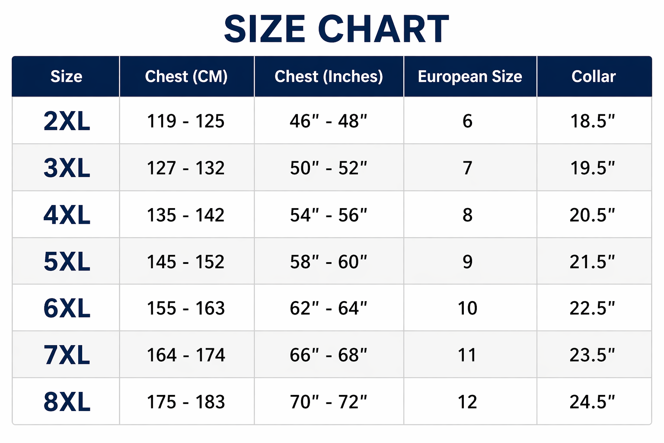Select the 54" - 56" chest inches cell

[329, 215]
